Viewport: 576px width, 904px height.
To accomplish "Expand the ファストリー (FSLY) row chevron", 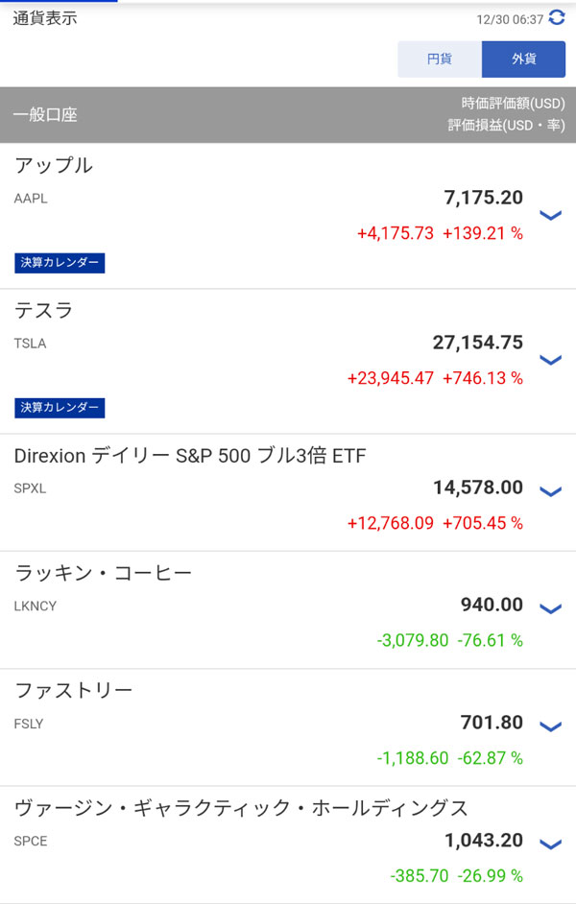I will pos(550,726).
